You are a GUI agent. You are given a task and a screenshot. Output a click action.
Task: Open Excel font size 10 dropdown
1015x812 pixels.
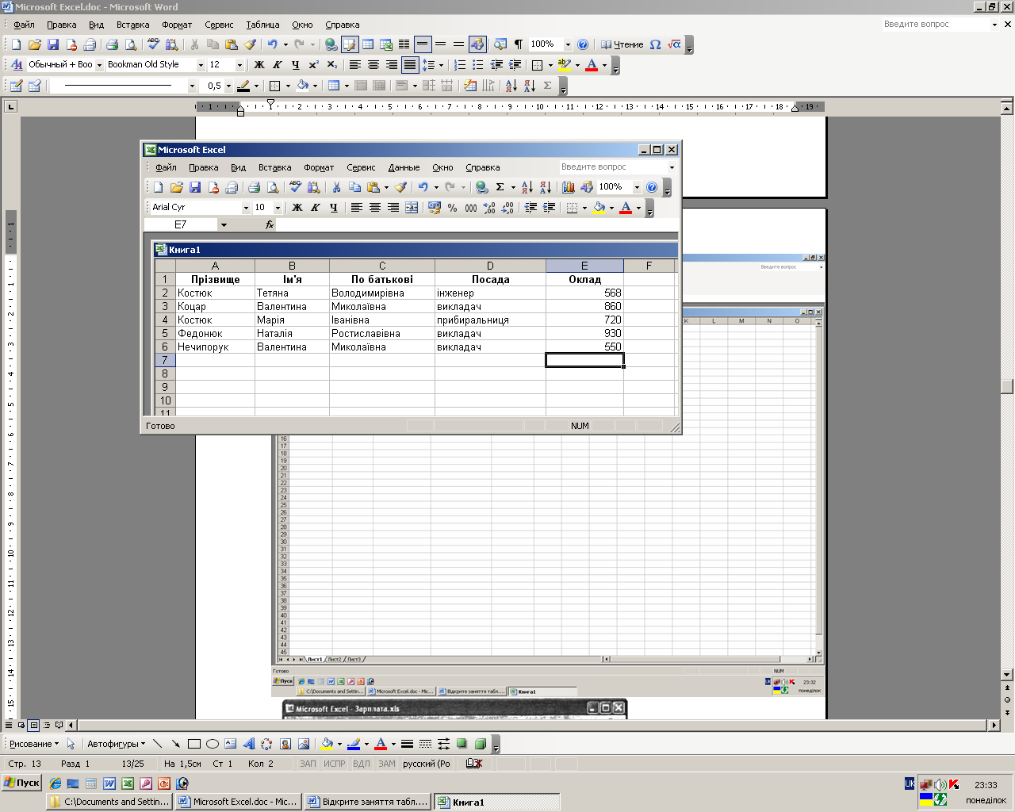278,208
